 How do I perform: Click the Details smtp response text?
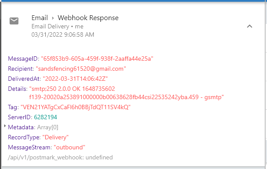(x=127, y=93)
